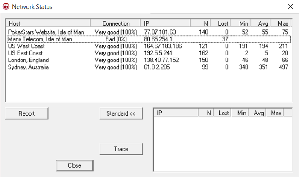This screenshot has width=299, height=177.
Task: Click the Standard << button
Action: tap(121, 113)
